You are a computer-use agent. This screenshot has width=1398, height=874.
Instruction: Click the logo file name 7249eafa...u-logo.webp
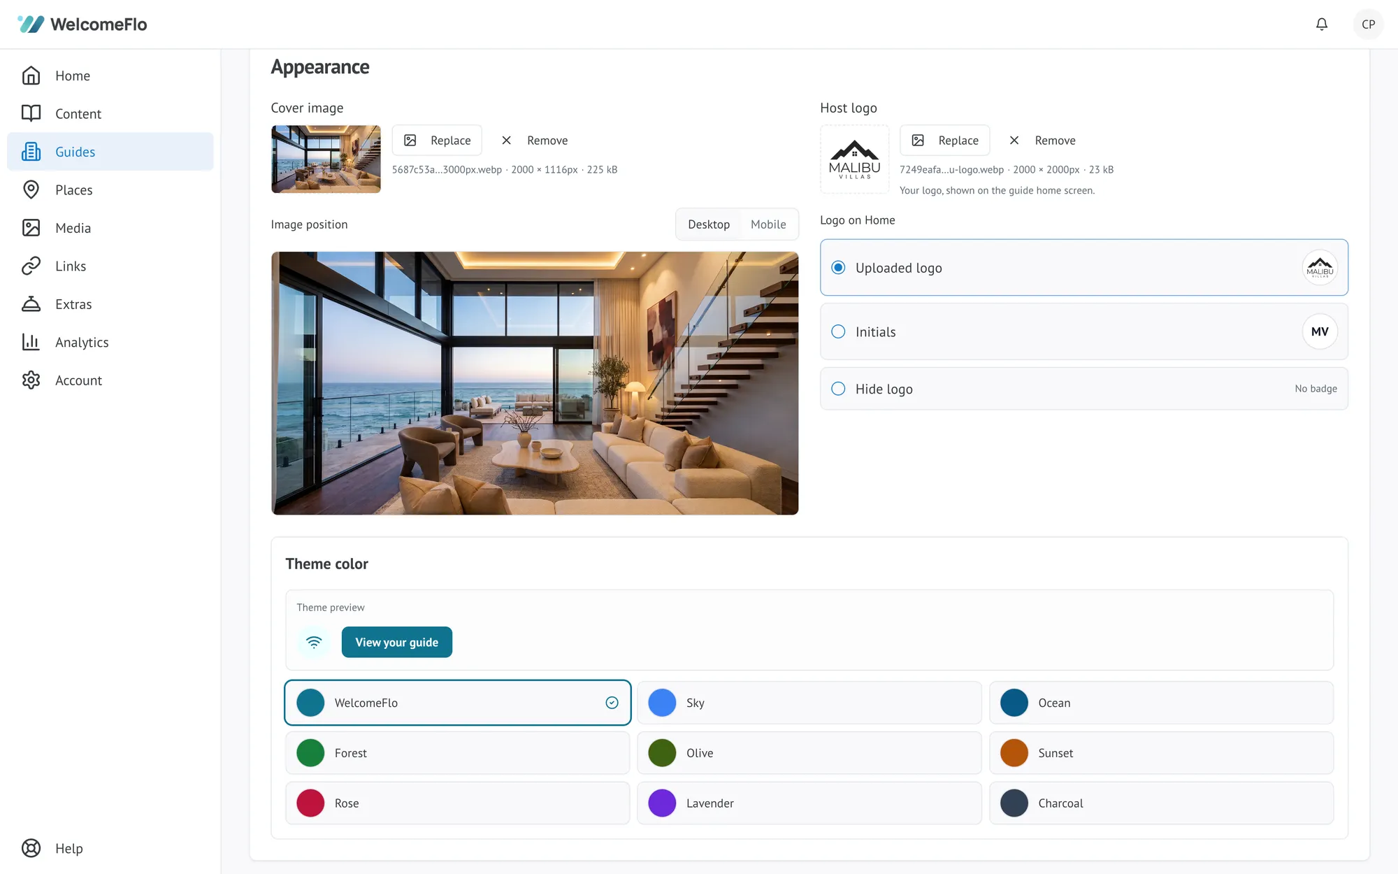(951, 170)
